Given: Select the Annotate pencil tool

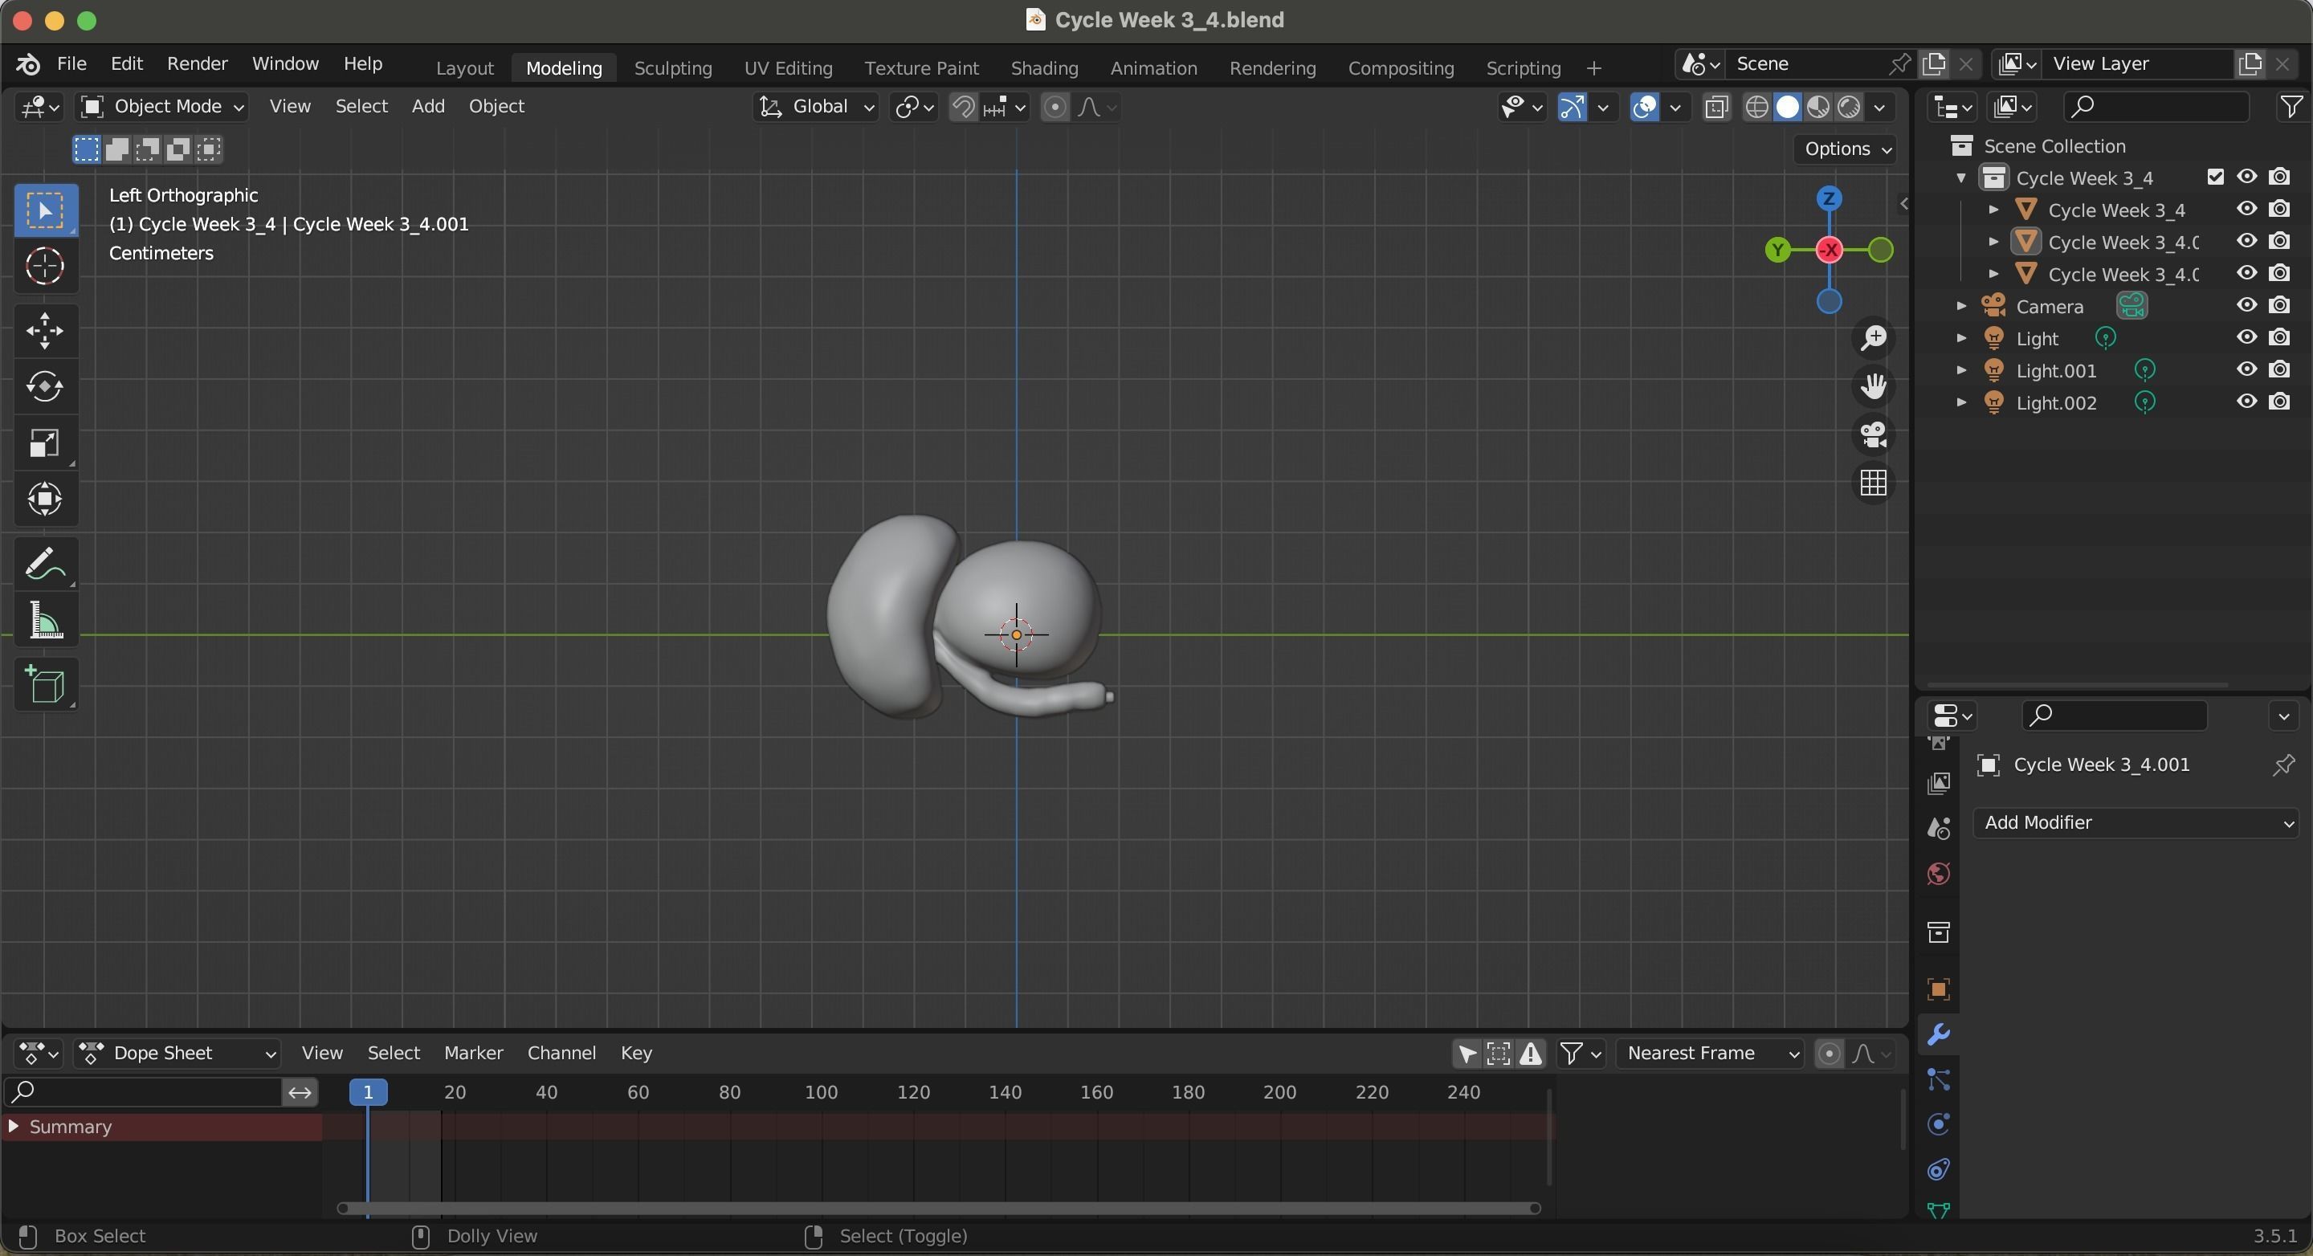Looking at the screenshot, I should (45, 565).
